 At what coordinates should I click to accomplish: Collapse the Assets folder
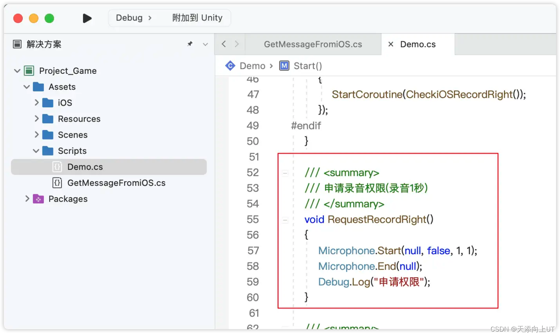27,87
